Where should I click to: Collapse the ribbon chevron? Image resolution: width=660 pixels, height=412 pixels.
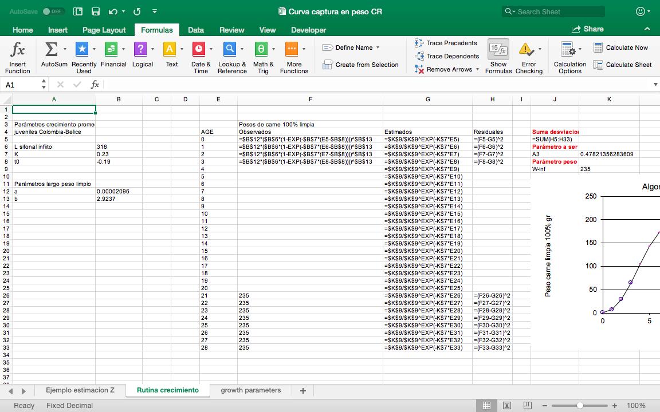coord(646,29)
